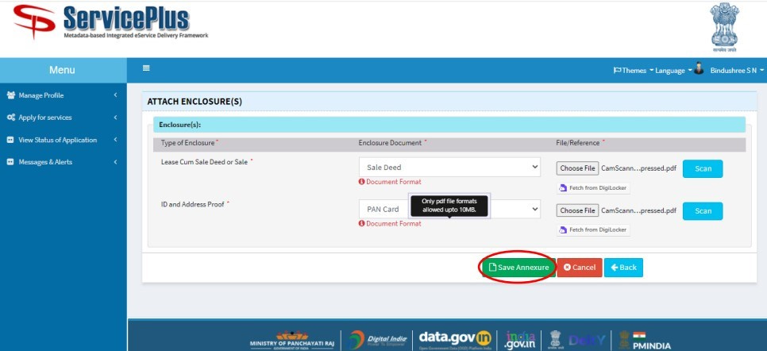
Task: Click the Type of Enclosure column header
Action: [188, 143]
